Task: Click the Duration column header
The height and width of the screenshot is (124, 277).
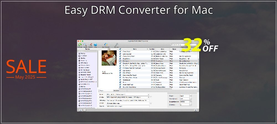Action: pos(152,49)
